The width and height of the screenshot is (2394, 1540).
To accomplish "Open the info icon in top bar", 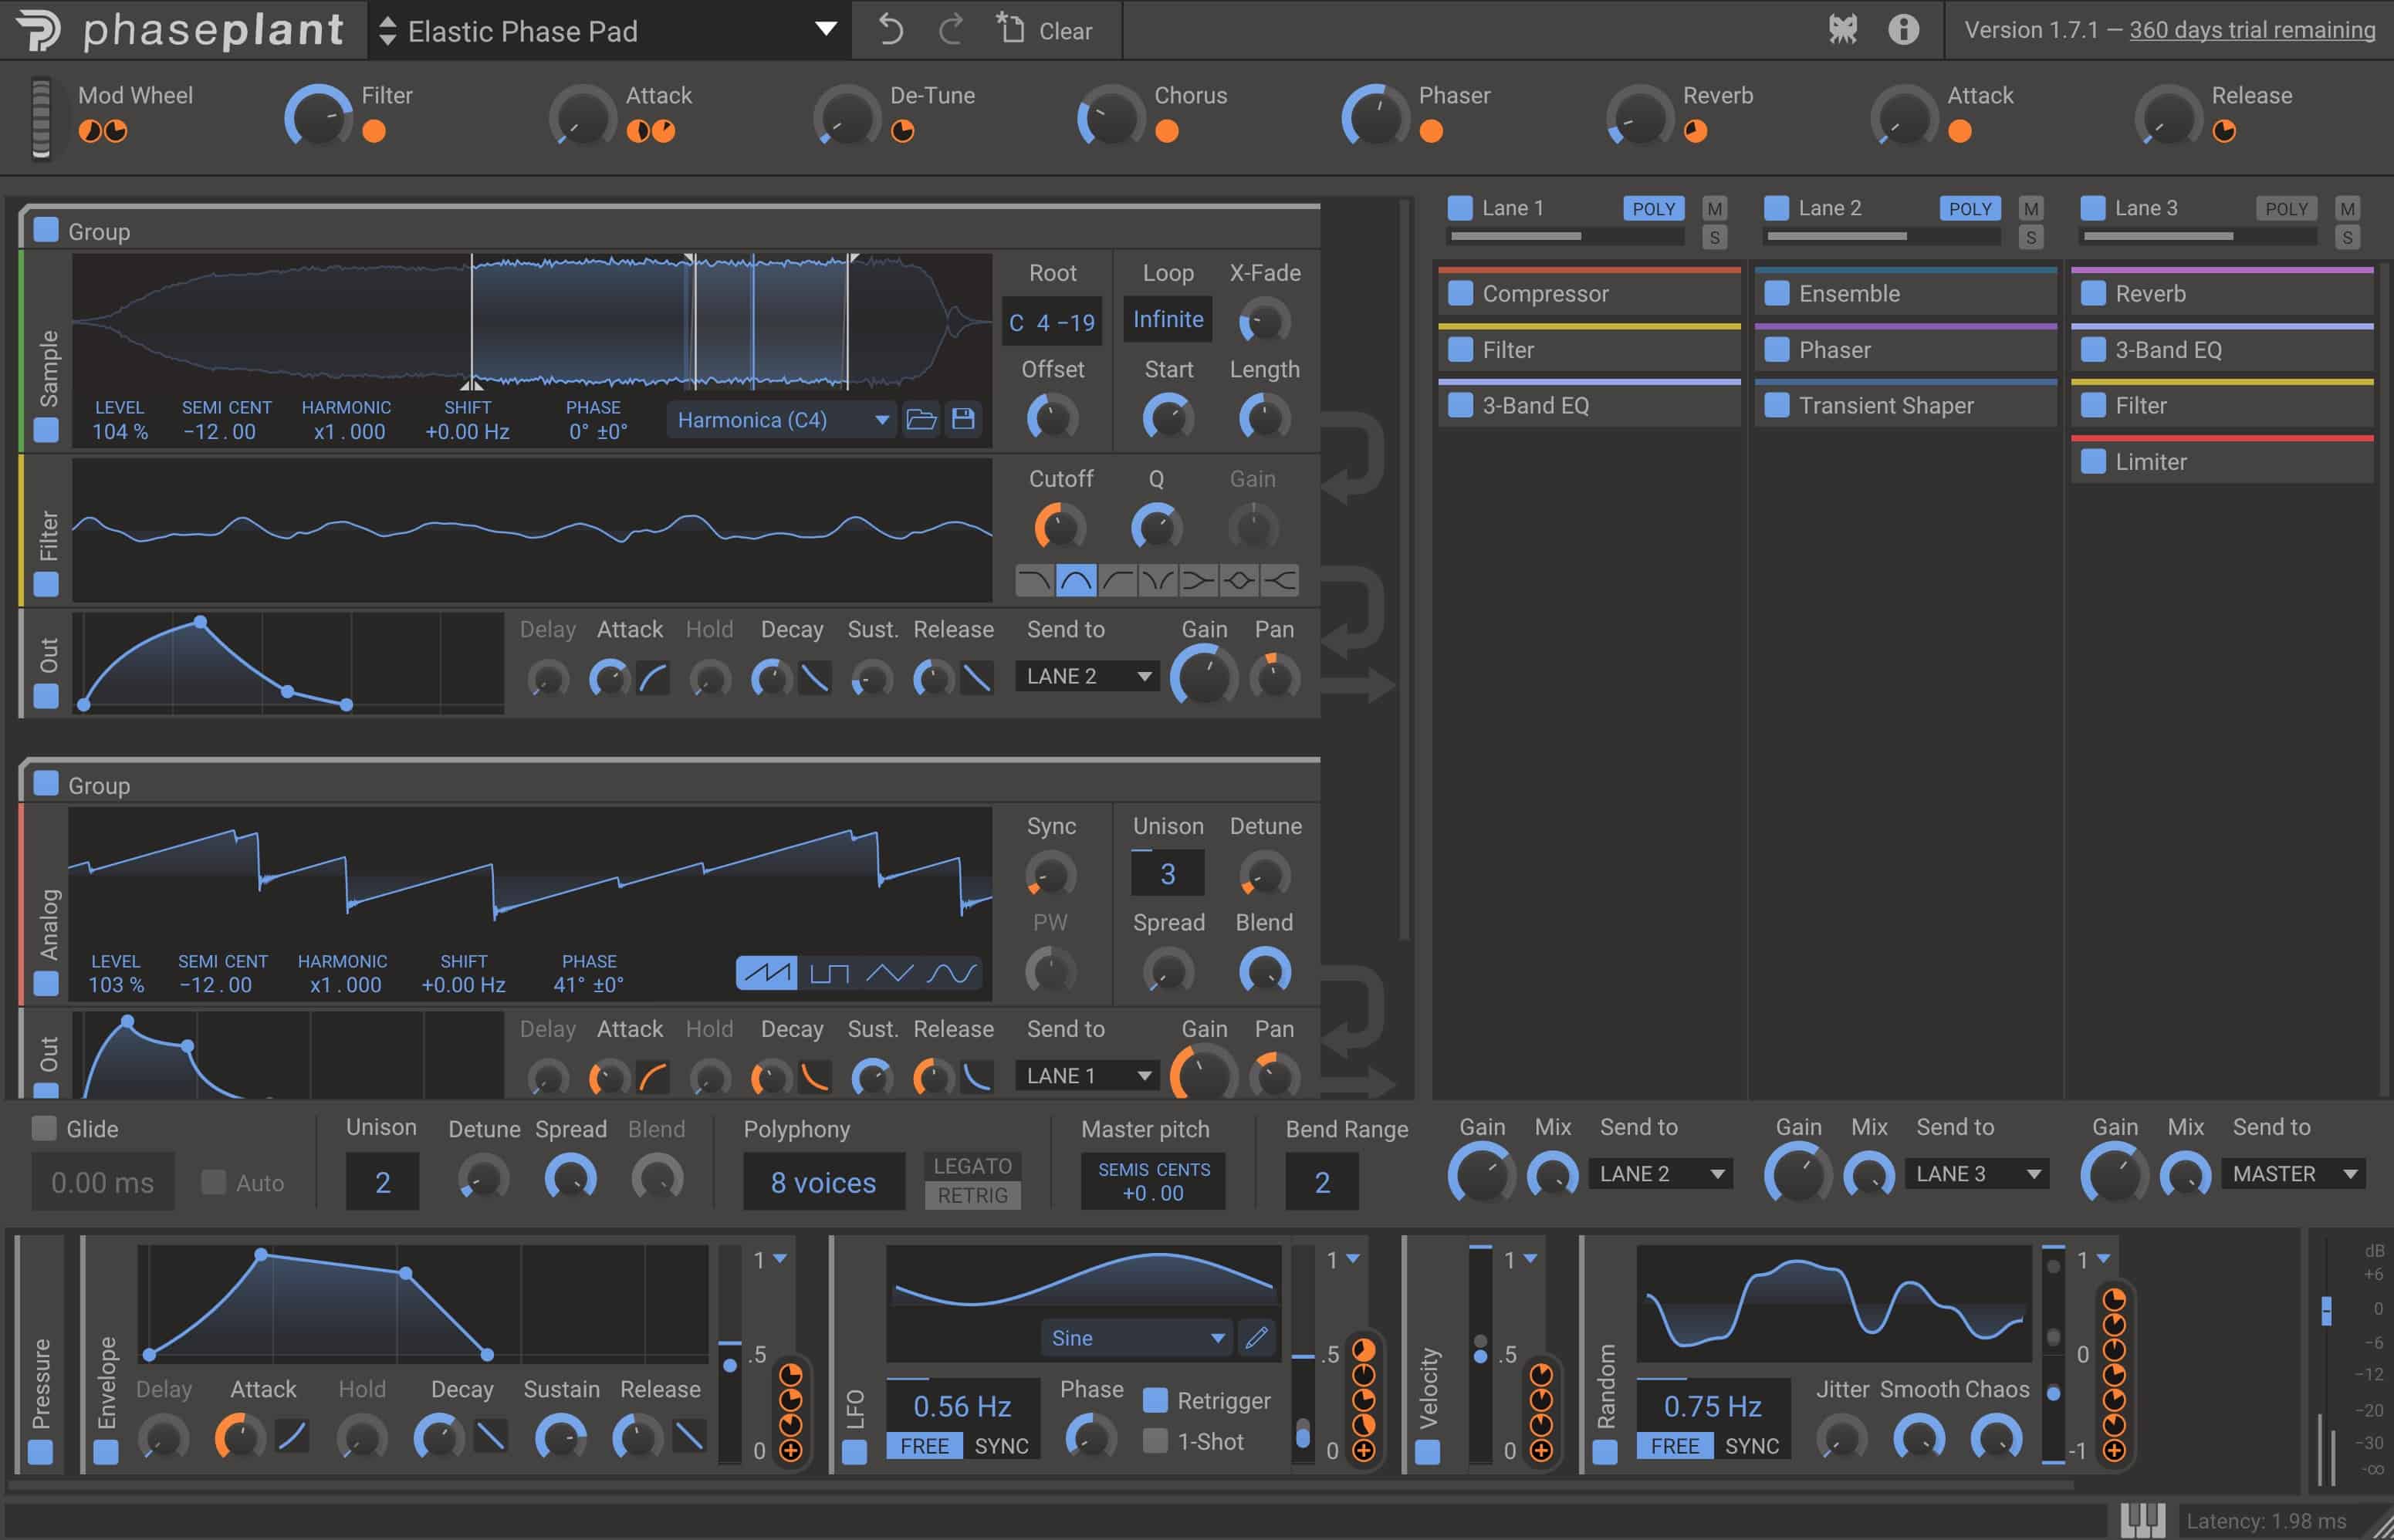I will 1903,29.
